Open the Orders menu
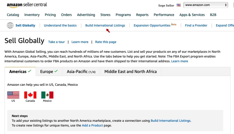 point(66,15)
